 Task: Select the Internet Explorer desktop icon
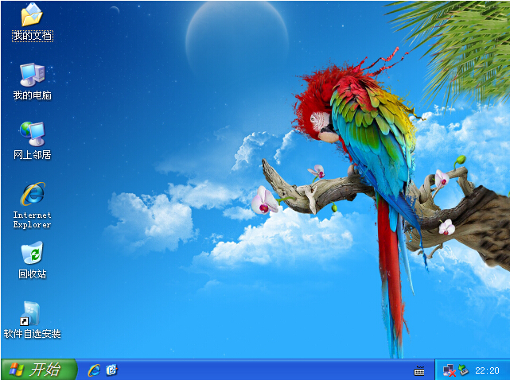coord(32,193)
